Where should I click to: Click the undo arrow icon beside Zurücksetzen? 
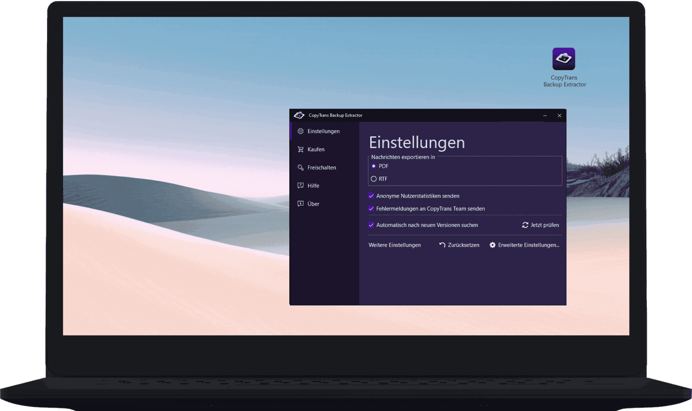tap(442, 245)
